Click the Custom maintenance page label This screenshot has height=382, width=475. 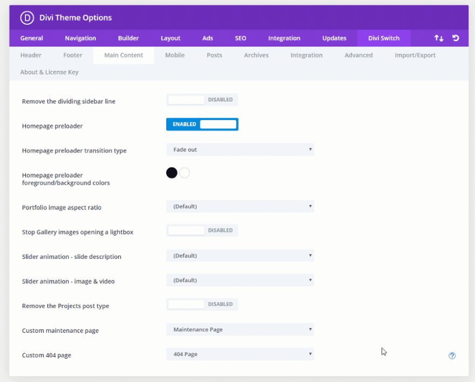pos(60,331)
